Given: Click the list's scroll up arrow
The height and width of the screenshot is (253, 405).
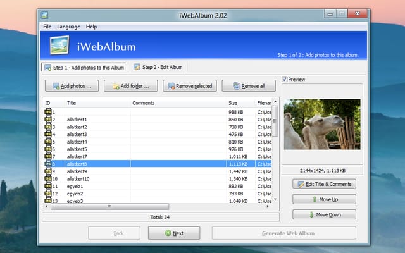Looking at the screenshot, I should (275, 102).
